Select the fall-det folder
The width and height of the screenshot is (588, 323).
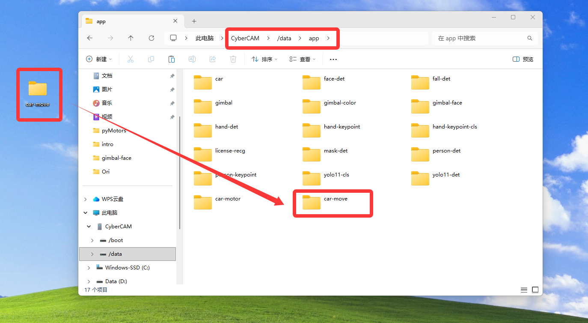click(x=431, y=82)
